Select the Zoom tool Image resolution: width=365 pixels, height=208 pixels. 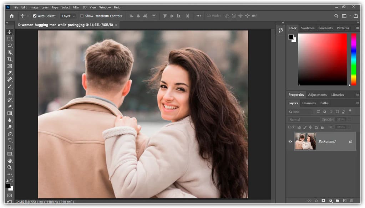point(10,167)
